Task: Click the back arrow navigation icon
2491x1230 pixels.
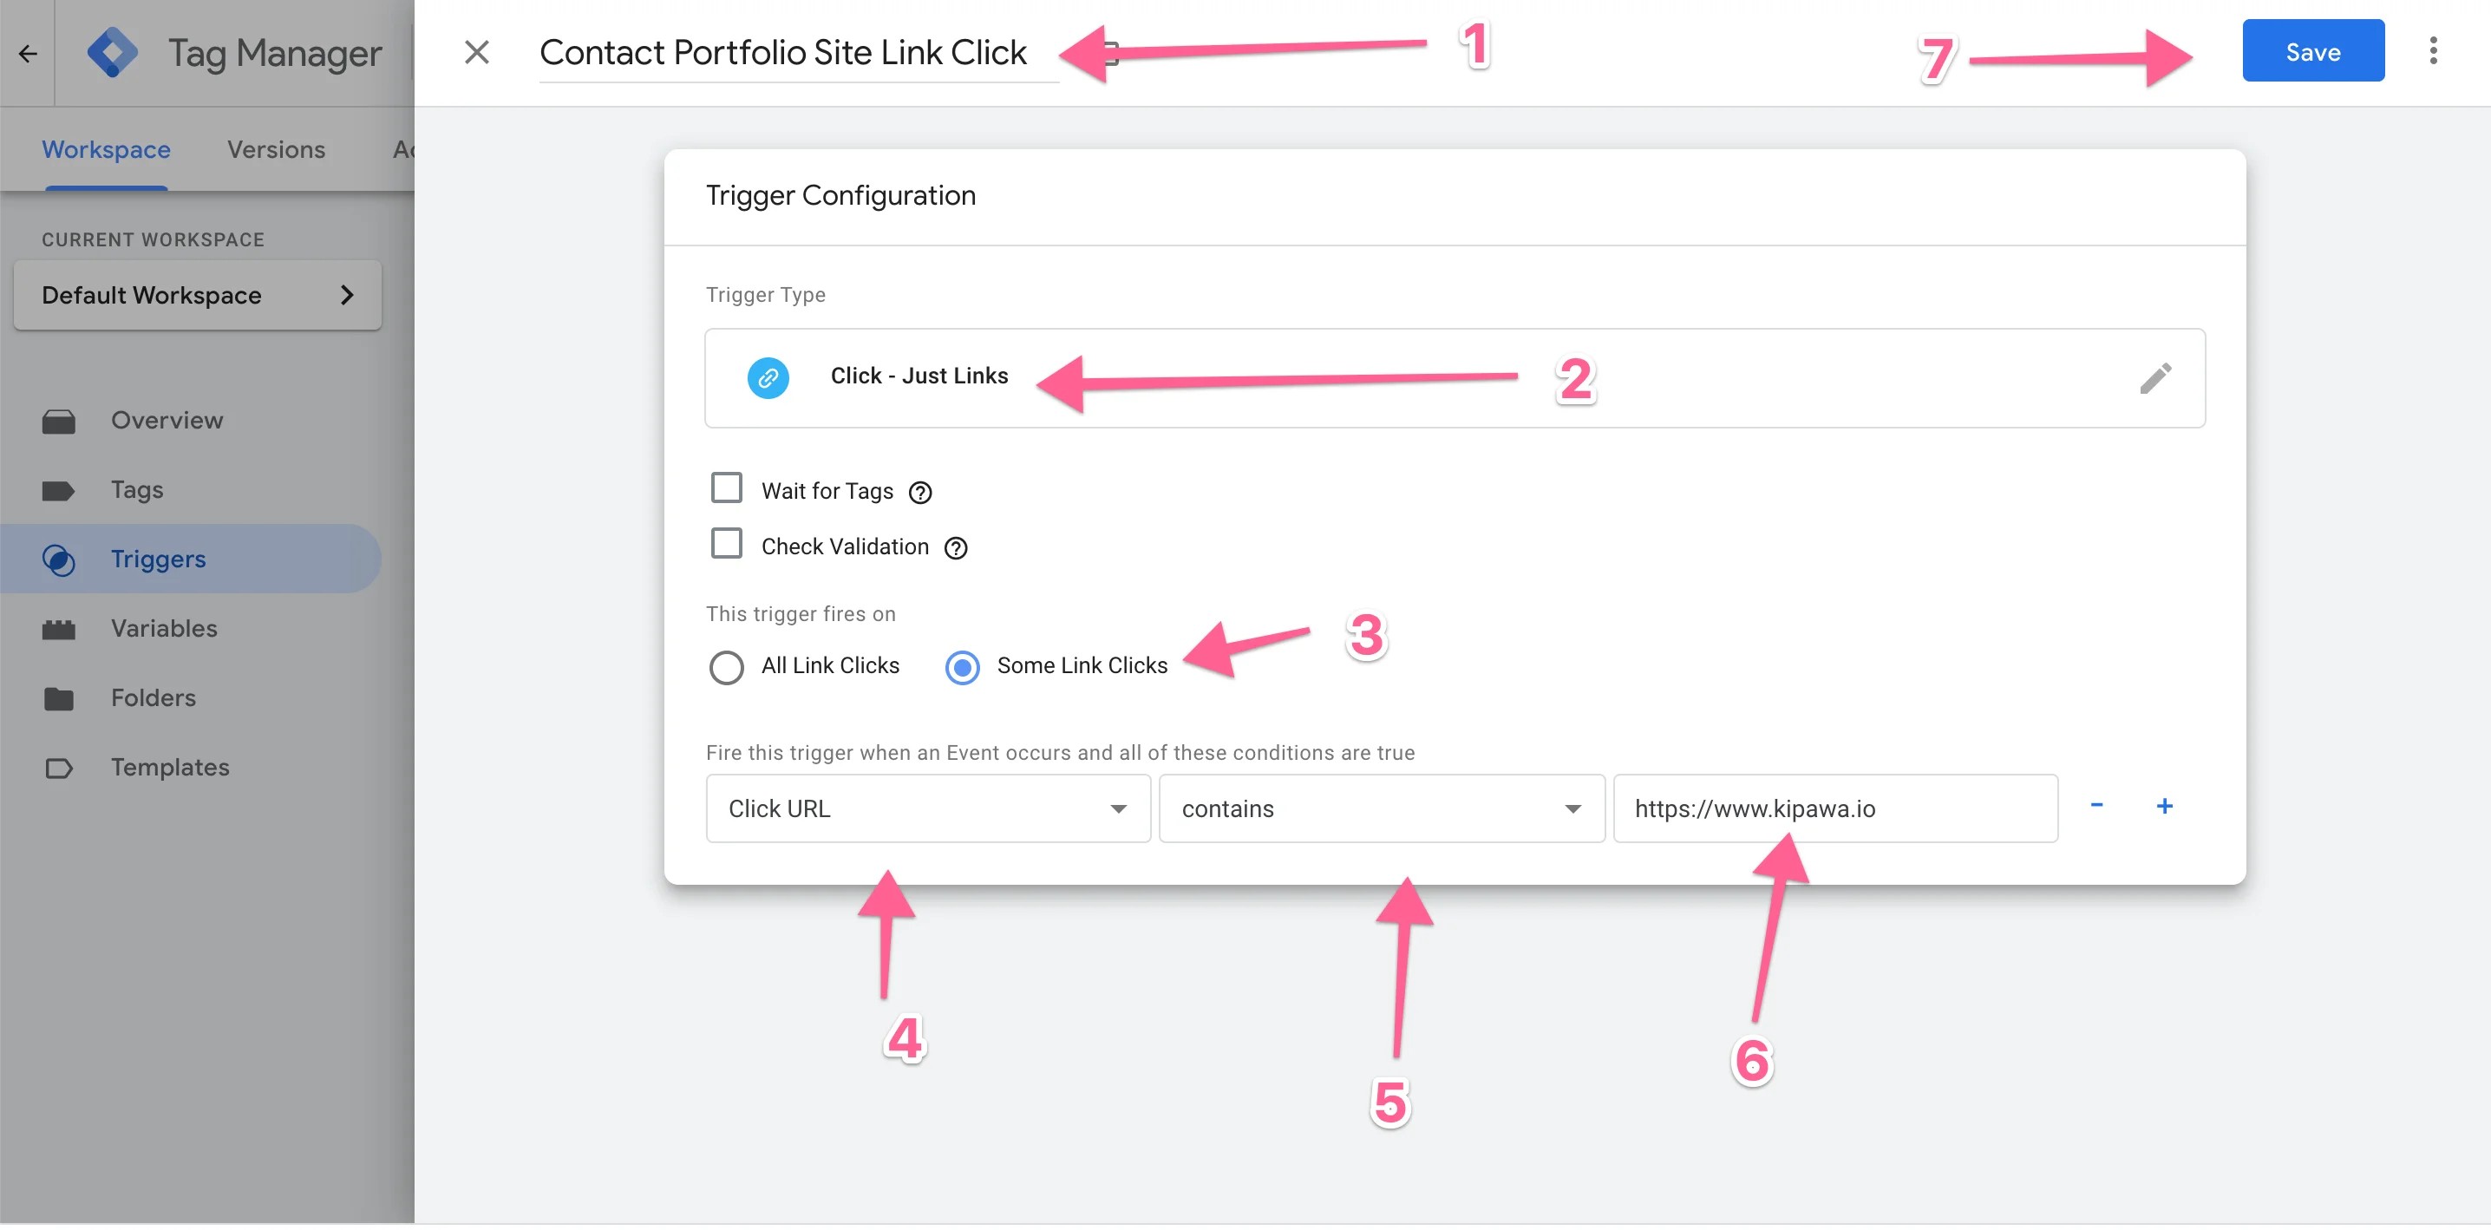Action: 27,52
